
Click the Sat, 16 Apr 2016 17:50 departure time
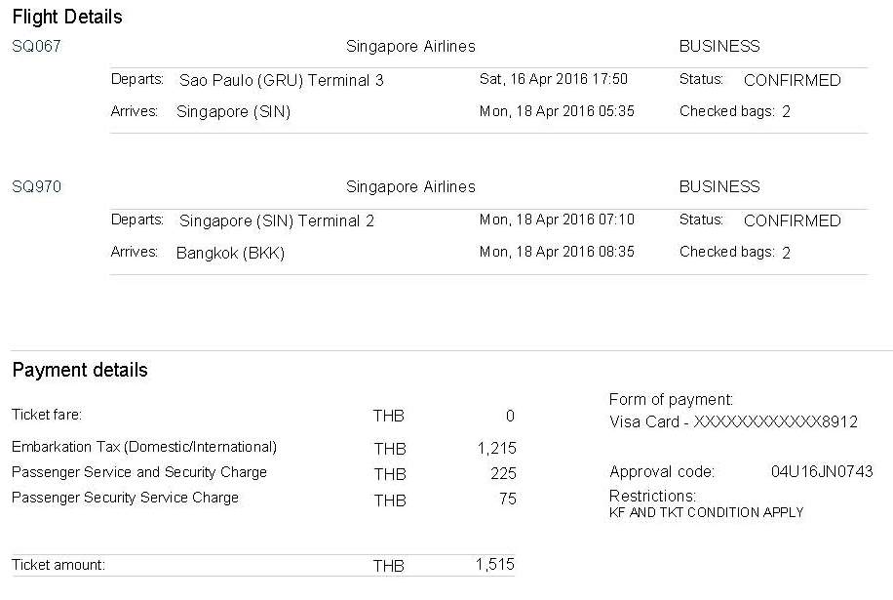(x=553, y=79)
